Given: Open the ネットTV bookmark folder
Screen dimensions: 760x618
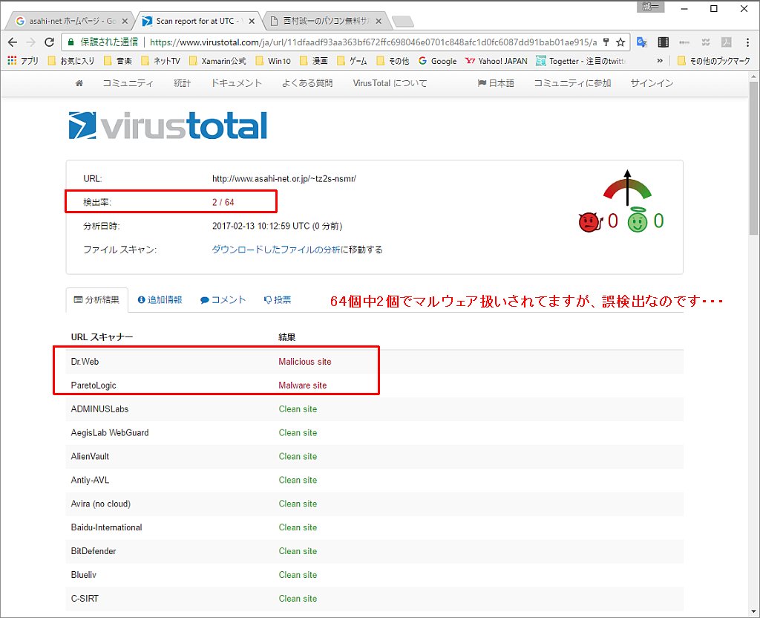Looking at the screenshot, I should point(161,61).
